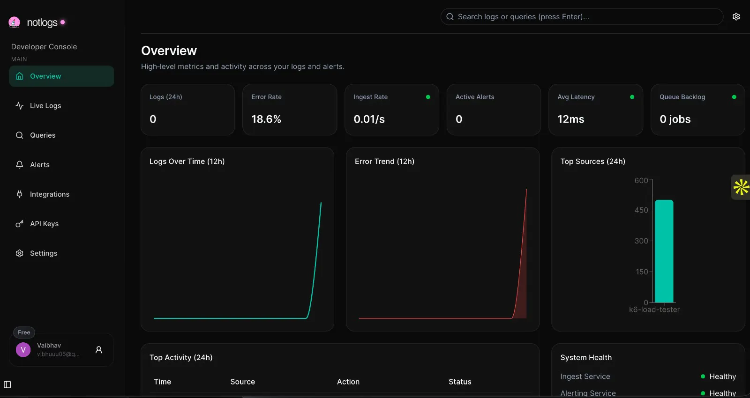
Task: Click the Logs (24h) metric card
Action: click(188, 110)
